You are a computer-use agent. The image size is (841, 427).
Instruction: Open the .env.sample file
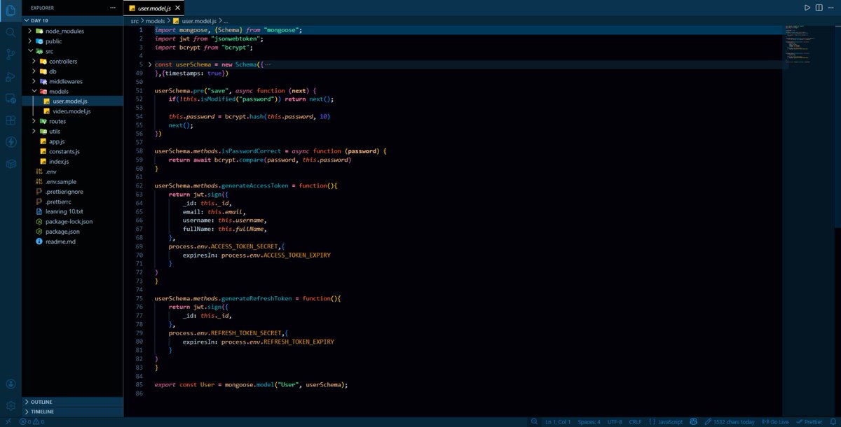(72, 181)
